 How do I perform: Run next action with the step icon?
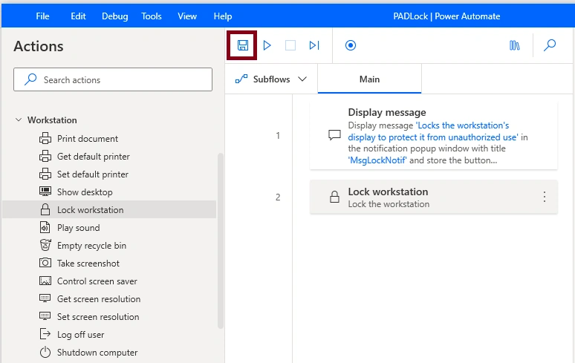coord(314,45)
